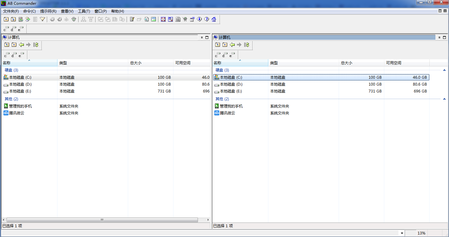Viewport: 449px width, 237px height.
Task: Collapse the 其他 (2) group in right panel
Action: [444, 99]
